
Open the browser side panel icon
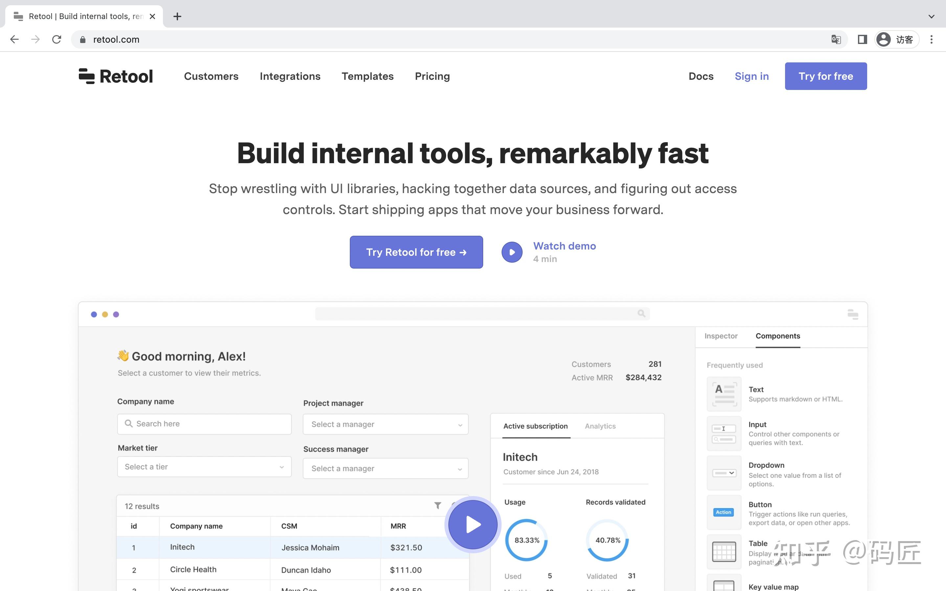point(862,39)
